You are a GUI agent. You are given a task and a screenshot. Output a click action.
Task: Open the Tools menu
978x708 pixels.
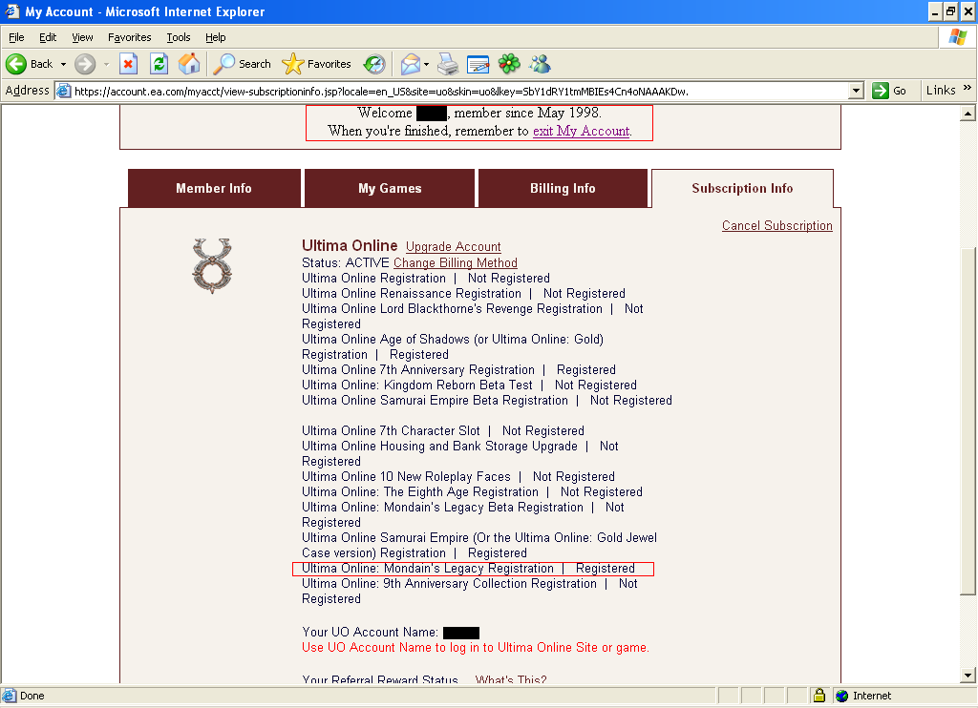(179, 37)
